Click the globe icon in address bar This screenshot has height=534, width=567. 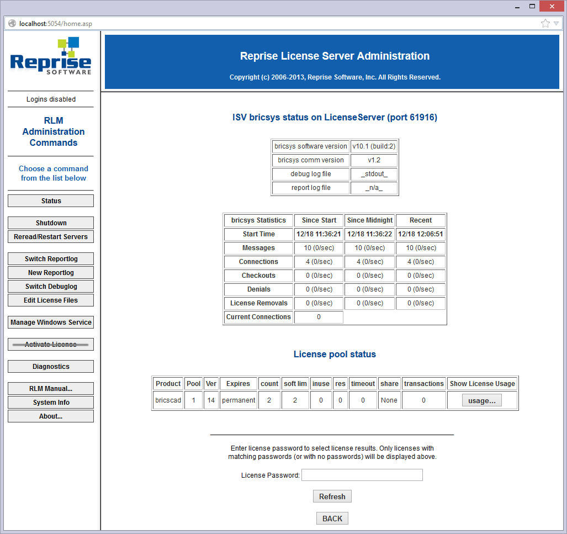[x=12, y=23]
